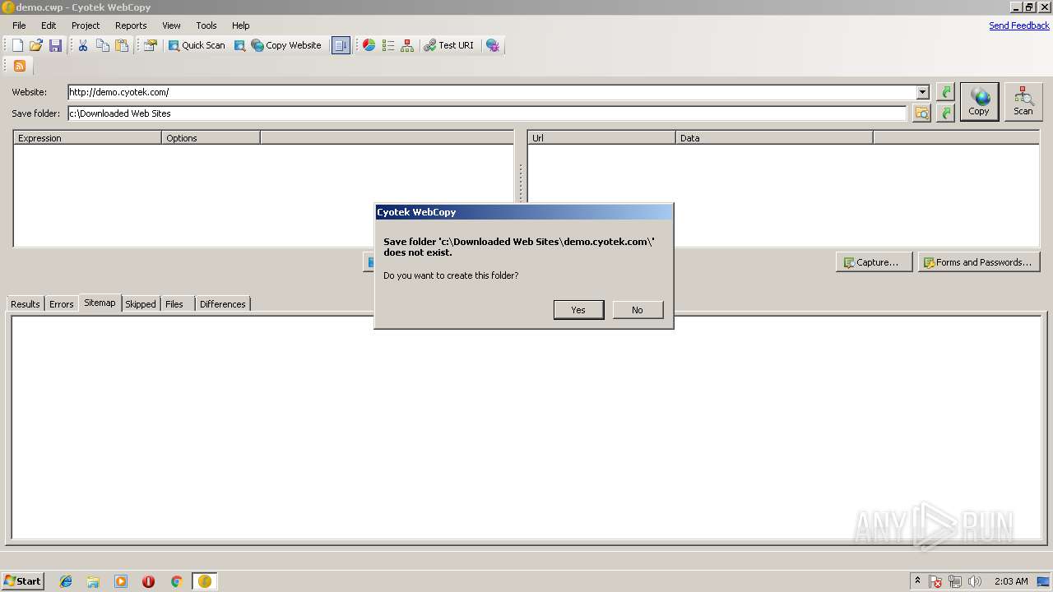Open Windows Explorer folder taskbar icon
The width and height of the screenshot is (1053, 592).
coord(93,581)
